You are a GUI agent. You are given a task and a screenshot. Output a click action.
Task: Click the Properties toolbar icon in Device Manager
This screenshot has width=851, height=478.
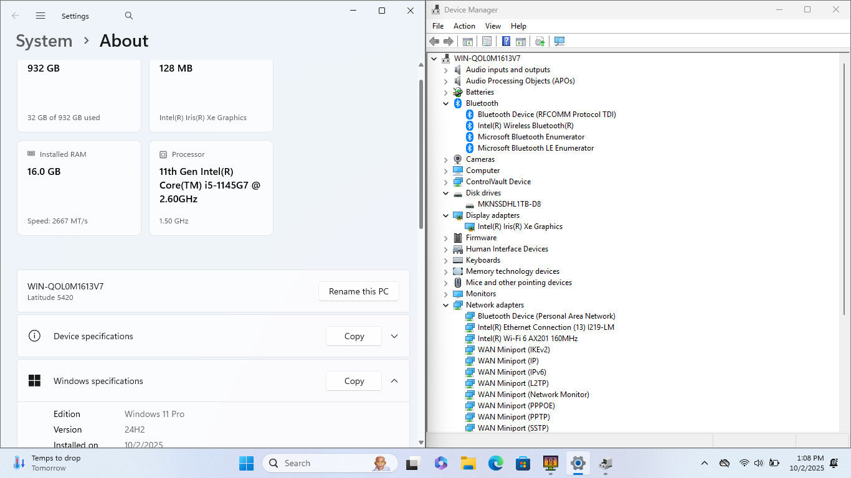point(487,41)
